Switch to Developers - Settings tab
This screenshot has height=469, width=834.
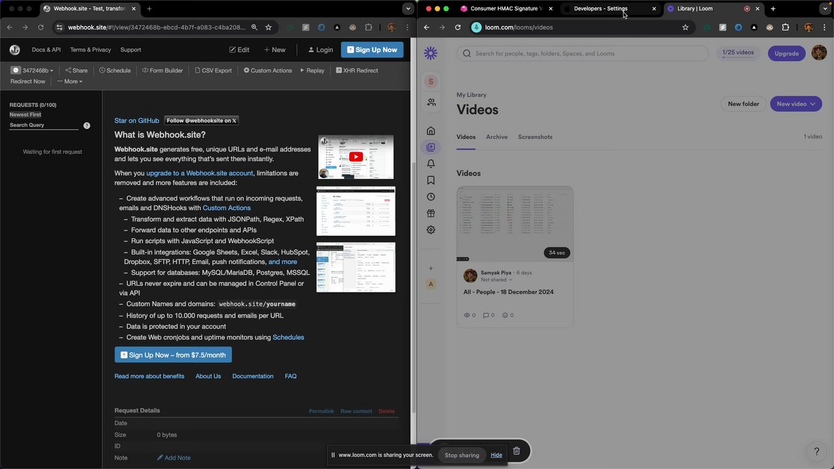609,8
